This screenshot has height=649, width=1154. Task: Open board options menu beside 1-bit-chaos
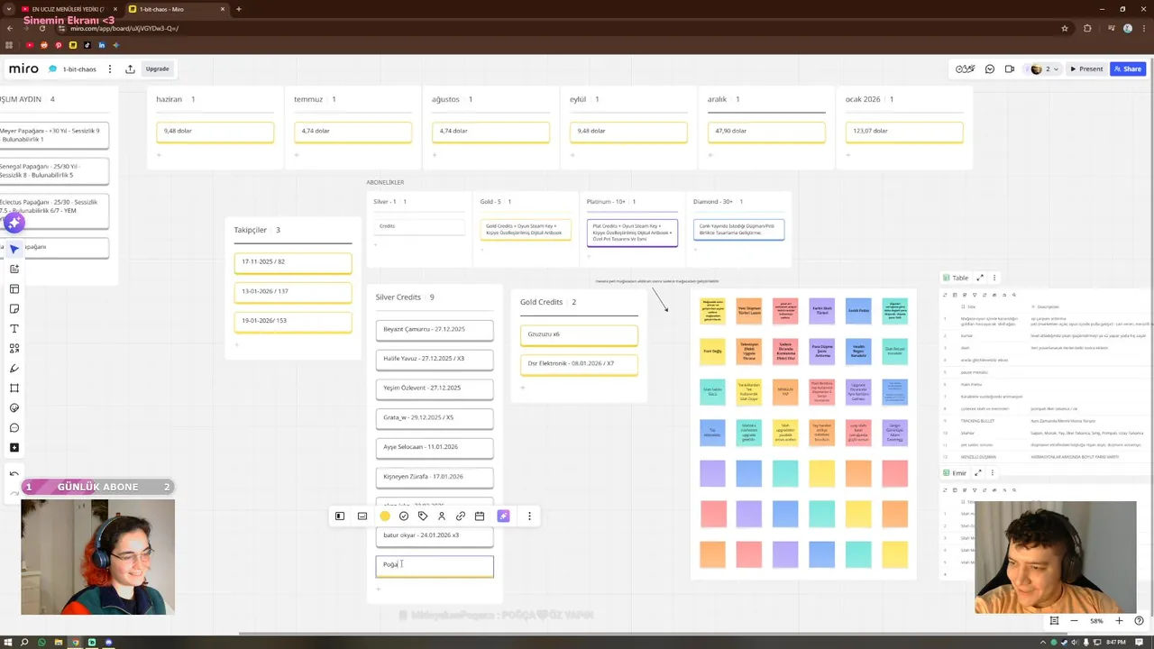tap(110, 69)
